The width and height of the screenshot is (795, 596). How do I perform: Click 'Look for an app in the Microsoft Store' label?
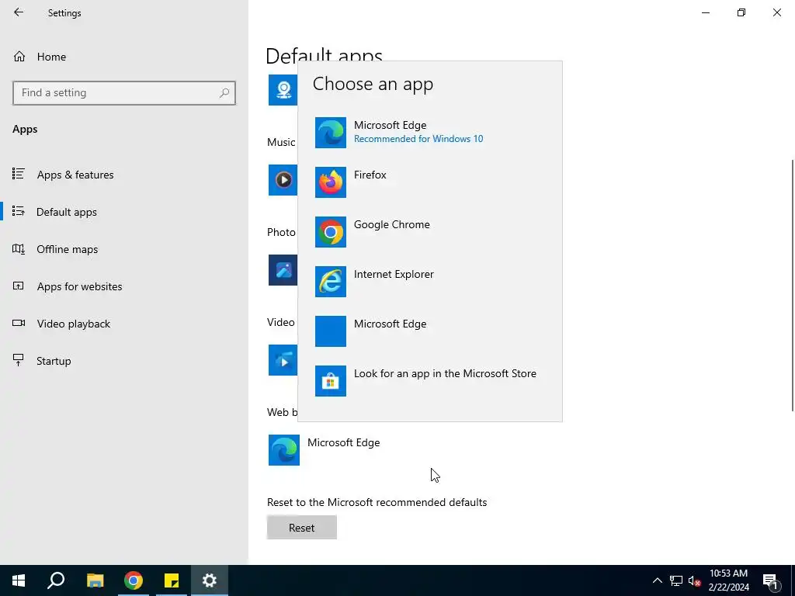pos(445,373)
